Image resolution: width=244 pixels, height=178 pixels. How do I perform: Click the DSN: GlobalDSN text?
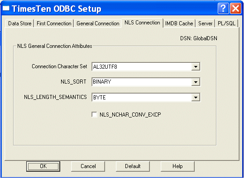199,38
